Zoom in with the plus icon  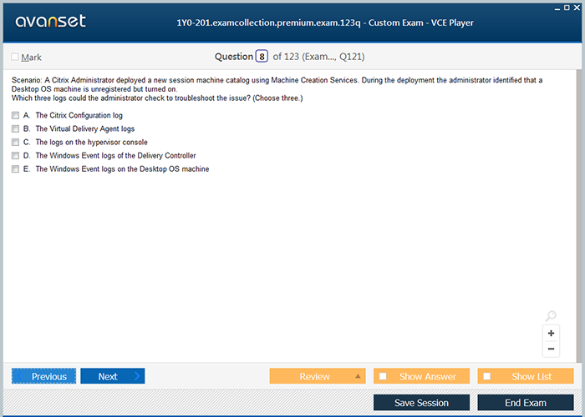[551, 334]
